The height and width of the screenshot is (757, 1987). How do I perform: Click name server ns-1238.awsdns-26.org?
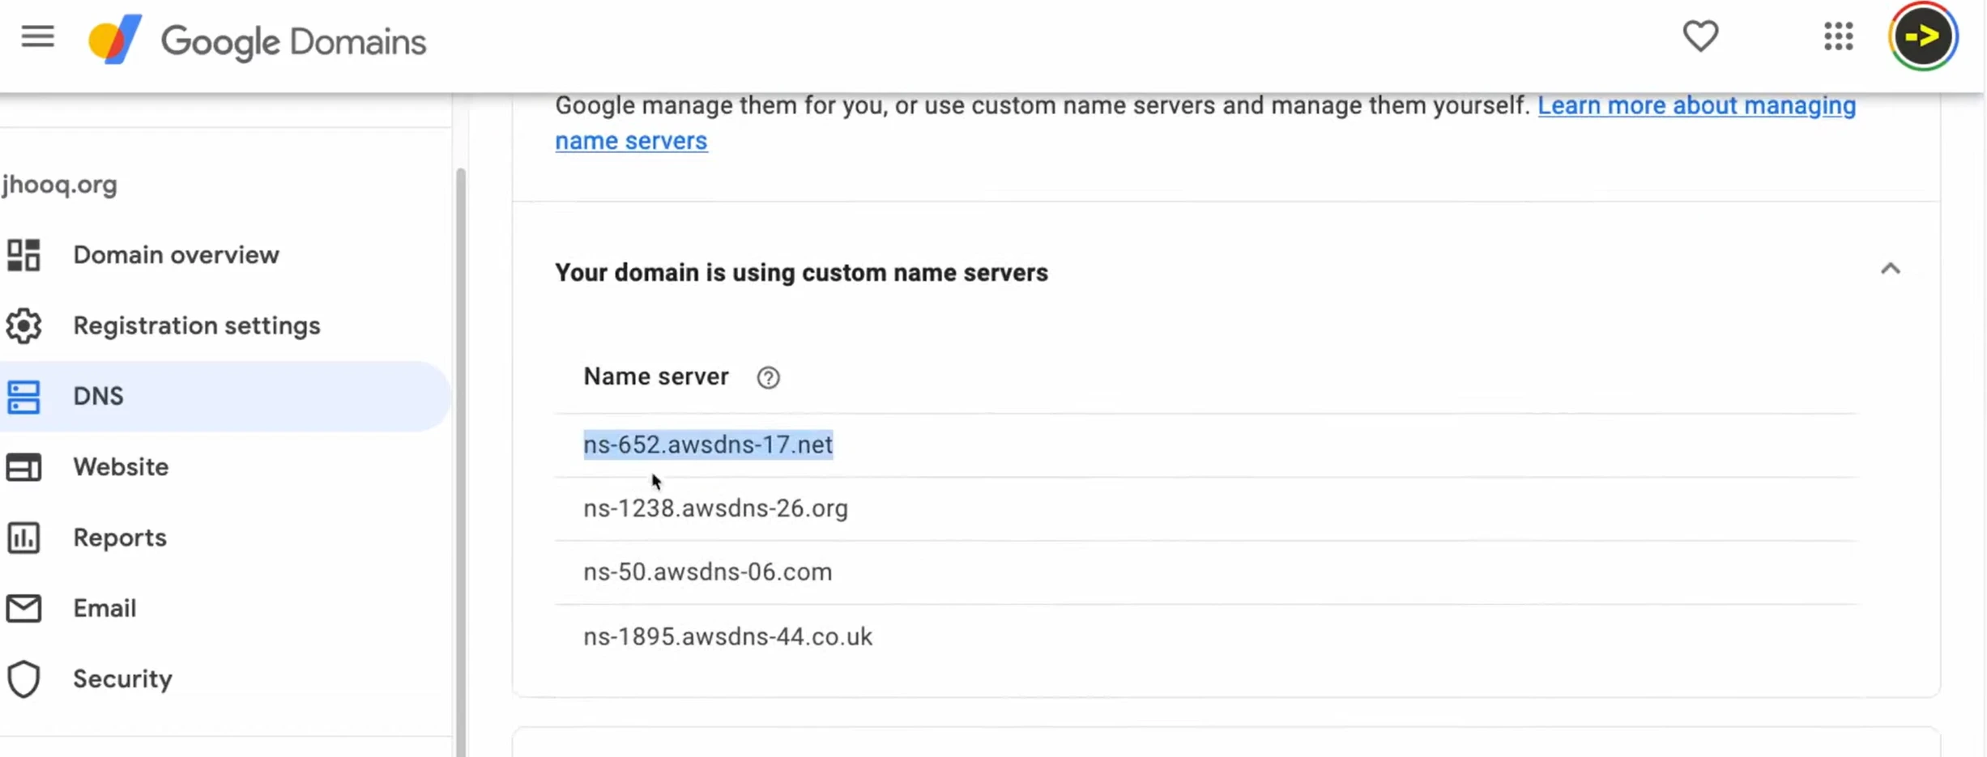[715, 508]
